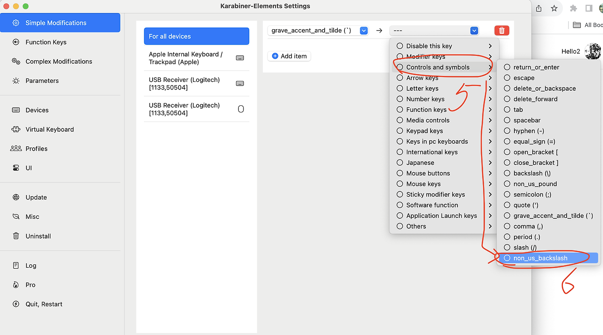This screenshot has height=335, width=603.
Task: Click the Complex Modifications gears icon
Action: point(16,61)
